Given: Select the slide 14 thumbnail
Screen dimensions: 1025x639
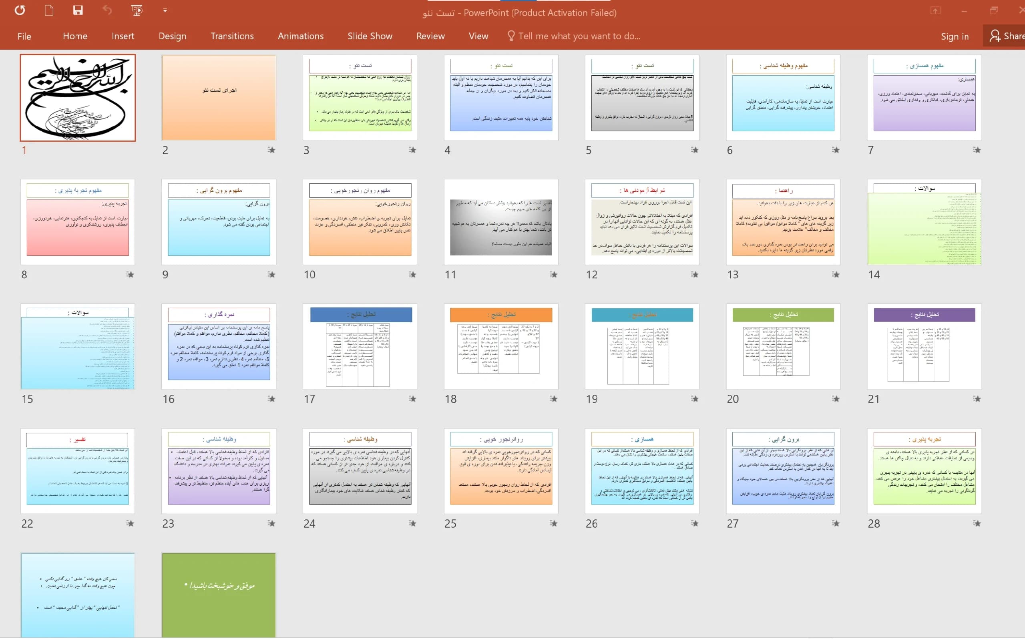Looking at the screenshot, I should pyautogui.click(x=924, y=222).
